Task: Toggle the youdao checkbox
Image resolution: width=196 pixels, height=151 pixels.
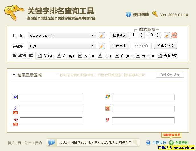Action: (138, 55)
